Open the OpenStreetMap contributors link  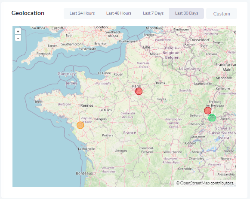207,183
